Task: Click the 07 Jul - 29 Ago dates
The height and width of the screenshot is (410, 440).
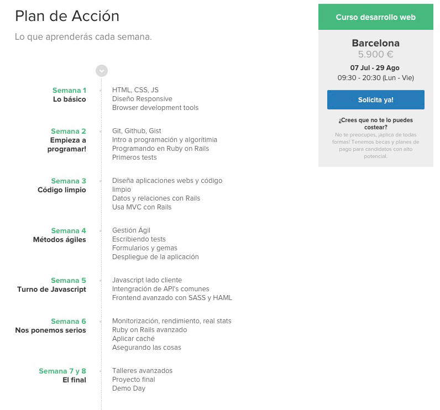Action: (x=375, y=67)
